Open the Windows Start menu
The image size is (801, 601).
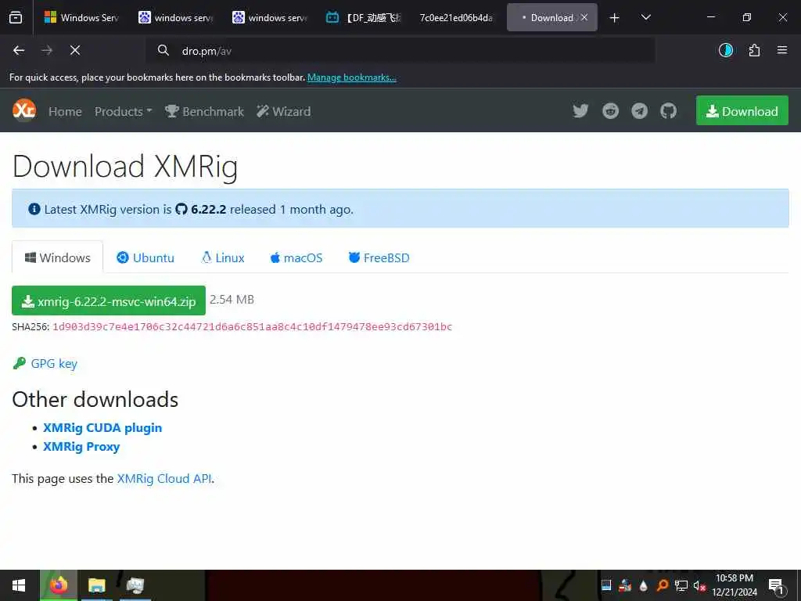pos(19,585)
